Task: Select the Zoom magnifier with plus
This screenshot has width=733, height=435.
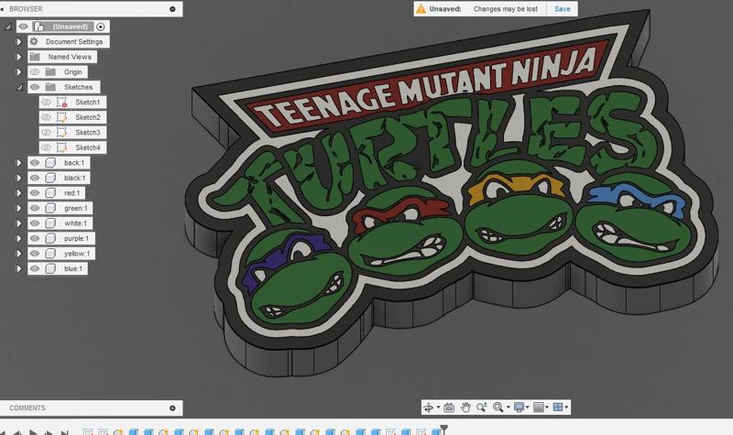Action: point(482,408)
